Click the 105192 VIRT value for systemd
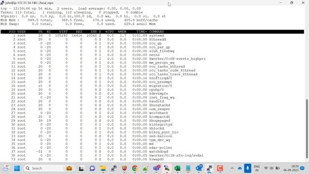 click(61, 36)
